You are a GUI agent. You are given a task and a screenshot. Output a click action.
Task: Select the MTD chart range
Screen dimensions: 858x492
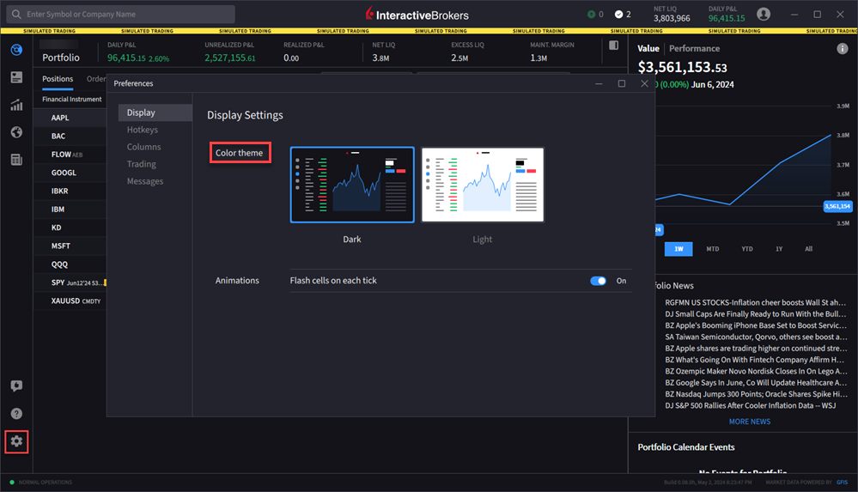(x=713, y=249)
